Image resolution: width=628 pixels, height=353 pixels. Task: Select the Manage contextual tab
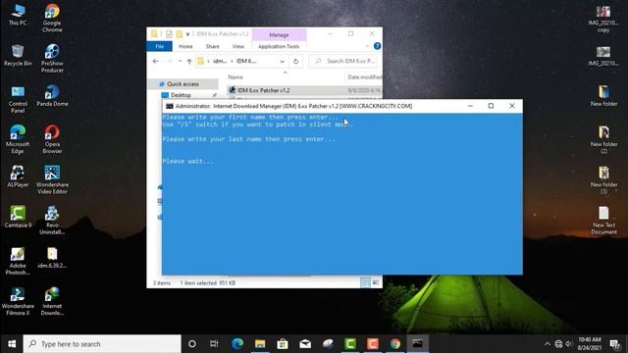click(x=279, y=35)
